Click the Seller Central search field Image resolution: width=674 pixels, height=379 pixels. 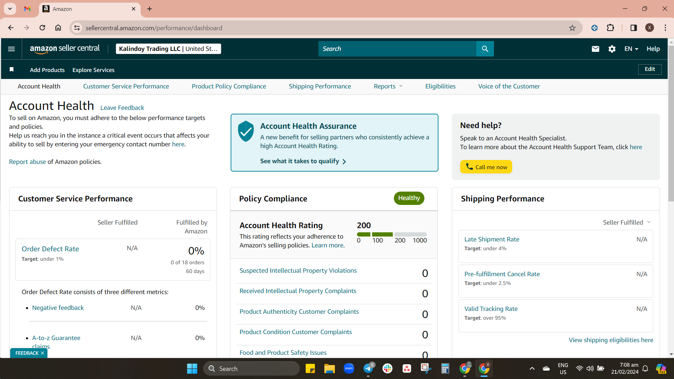tap(397, 49)
